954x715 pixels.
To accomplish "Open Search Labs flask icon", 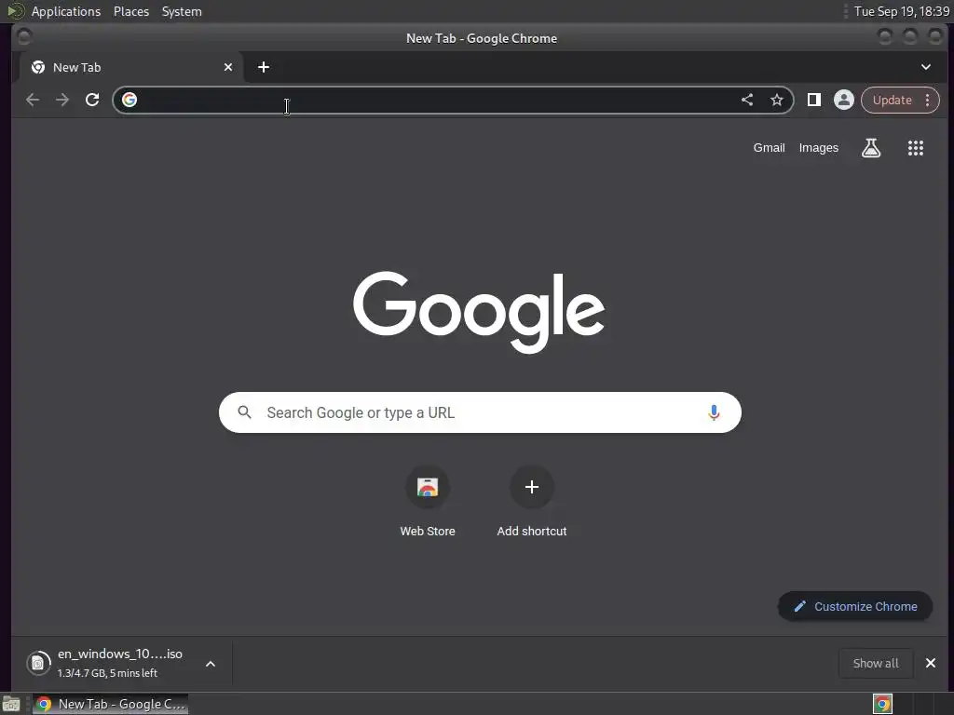I will [x=871, y=148].
